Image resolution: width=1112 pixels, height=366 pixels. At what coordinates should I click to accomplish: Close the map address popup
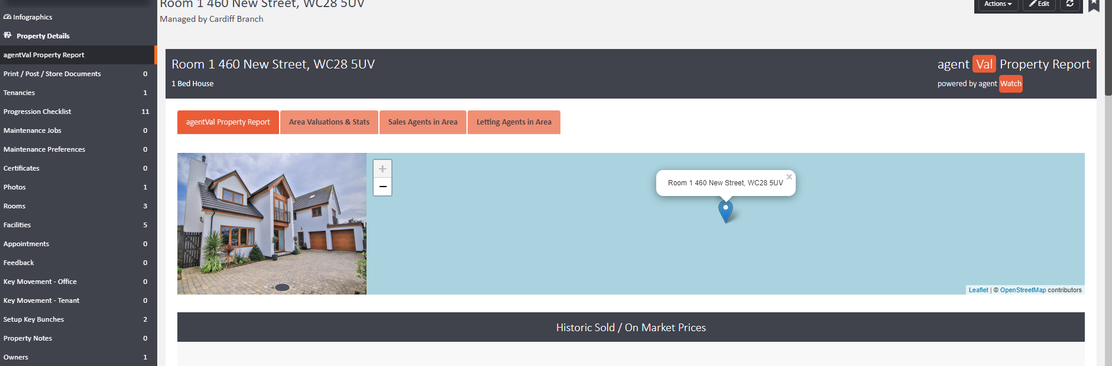coord(789,177)
